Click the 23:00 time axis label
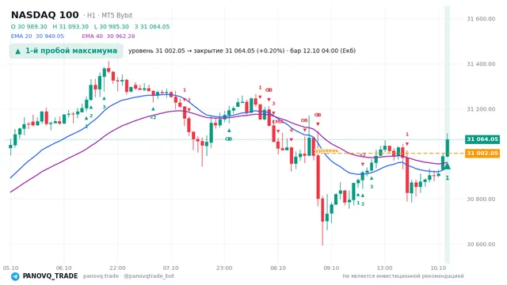 (x=224, y=268)
